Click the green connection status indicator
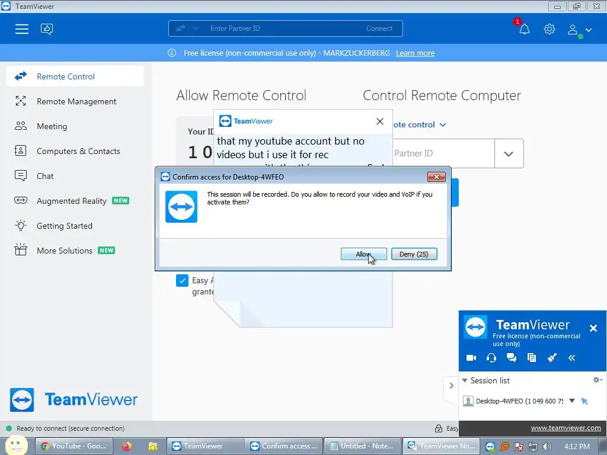607x455 pixels. click(8, 428)
